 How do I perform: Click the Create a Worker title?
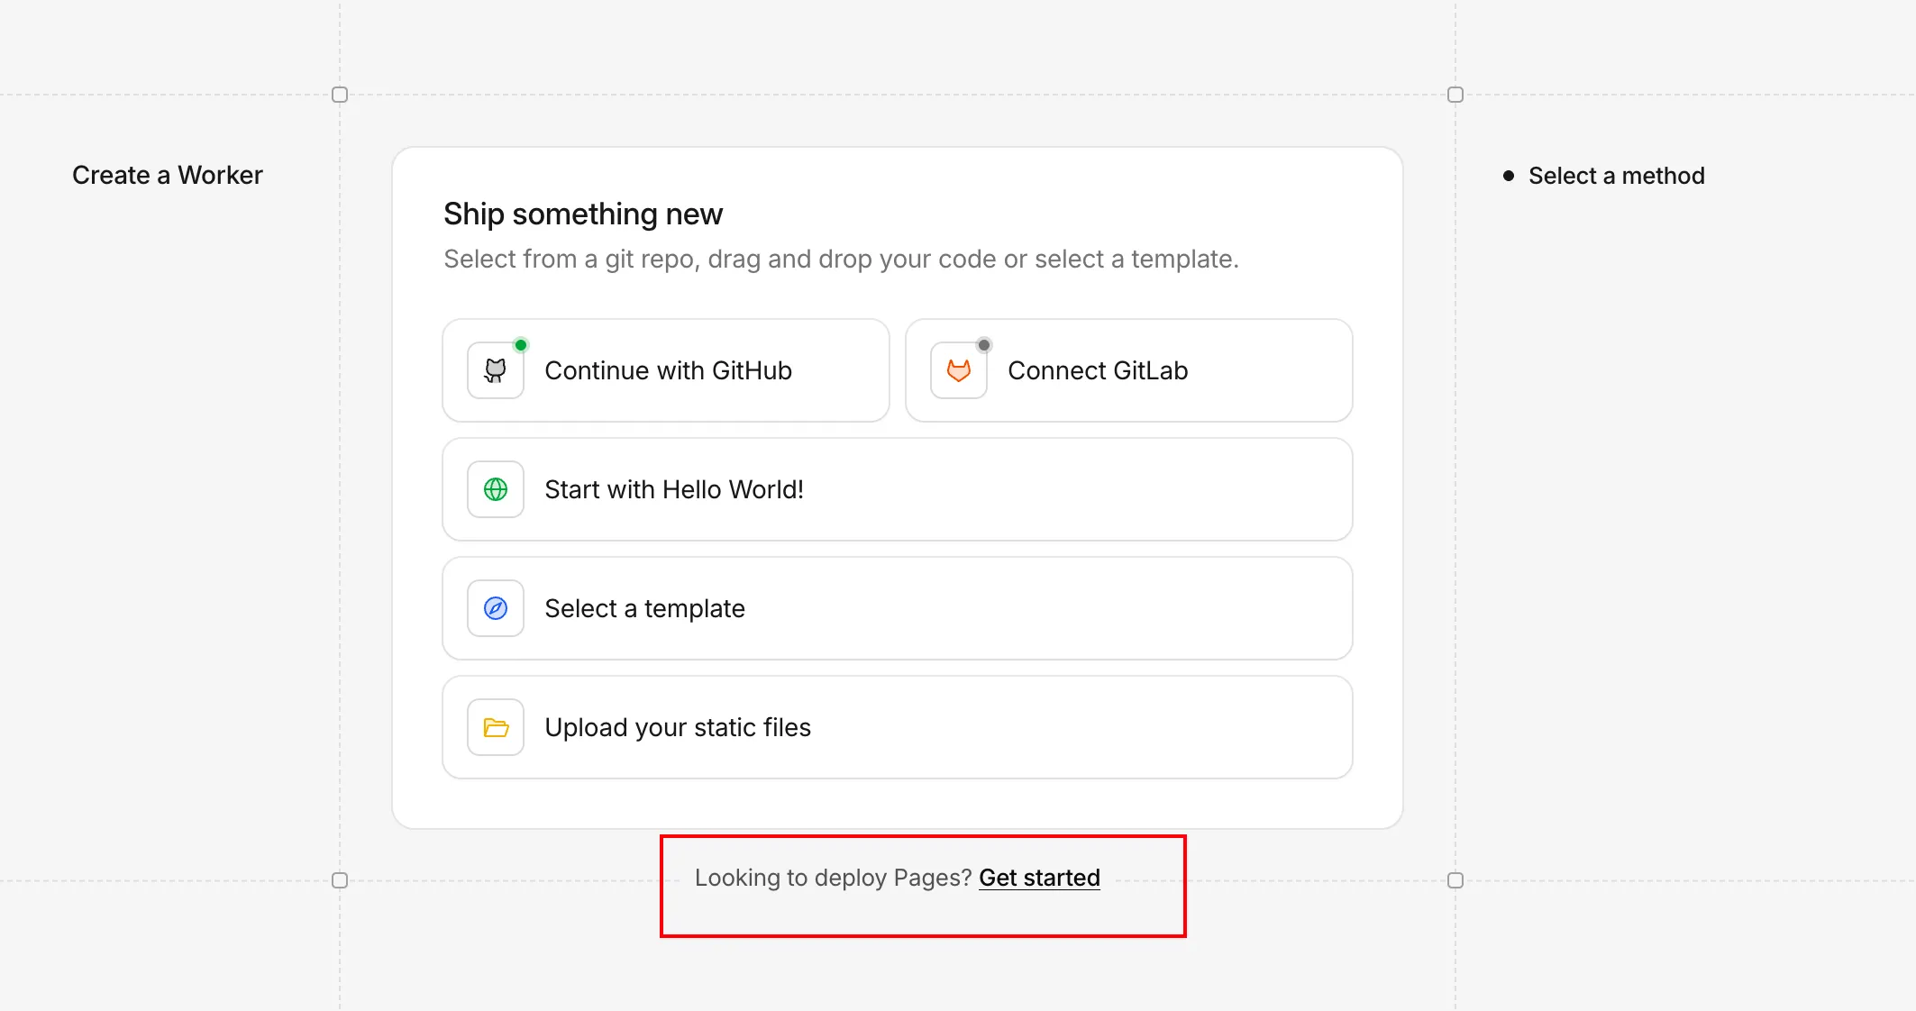click(168, 175)
